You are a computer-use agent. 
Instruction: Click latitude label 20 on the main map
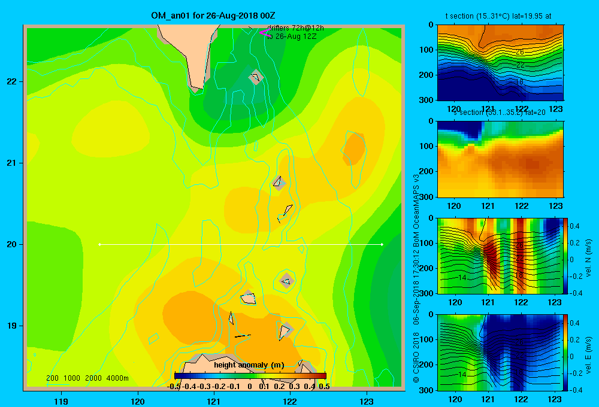[11, 244]
